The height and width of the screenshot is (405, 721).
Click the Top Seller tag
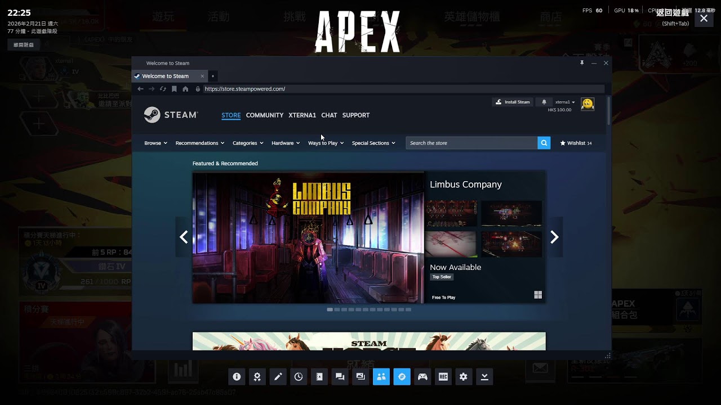pyautogui.click(x=442, y=277)
